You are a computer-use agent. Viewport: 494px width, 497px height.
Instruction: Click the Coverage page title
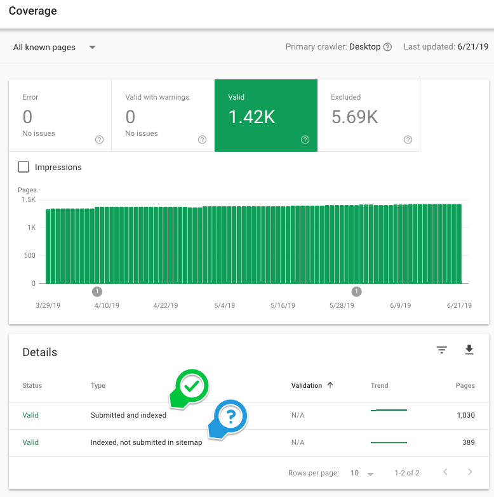[x=32, y=11]
